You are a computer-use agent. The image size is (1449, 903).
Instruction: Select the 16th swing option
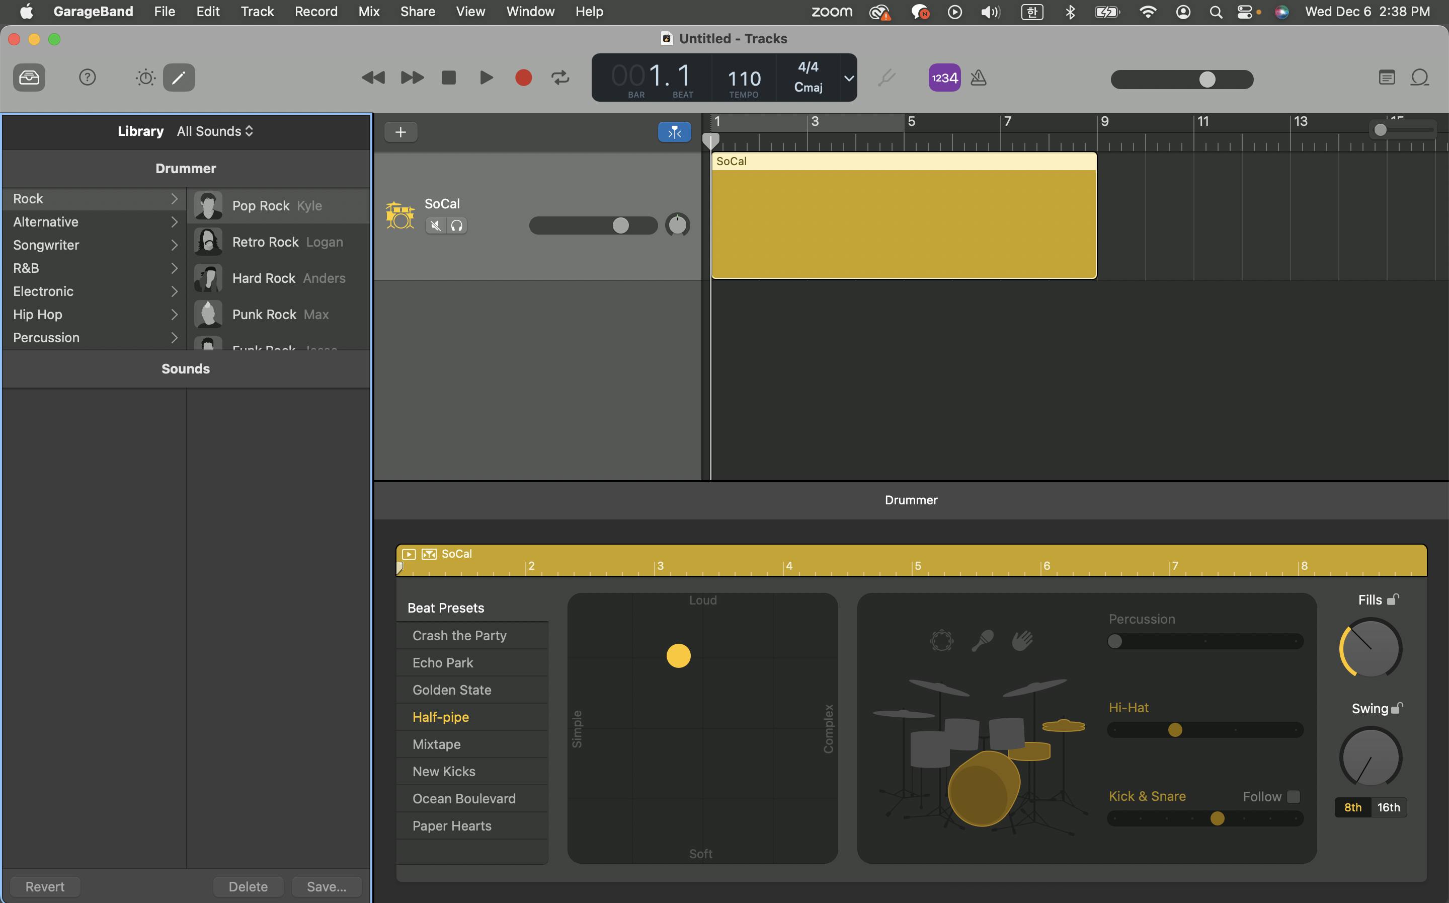[x=1389, y=807]
